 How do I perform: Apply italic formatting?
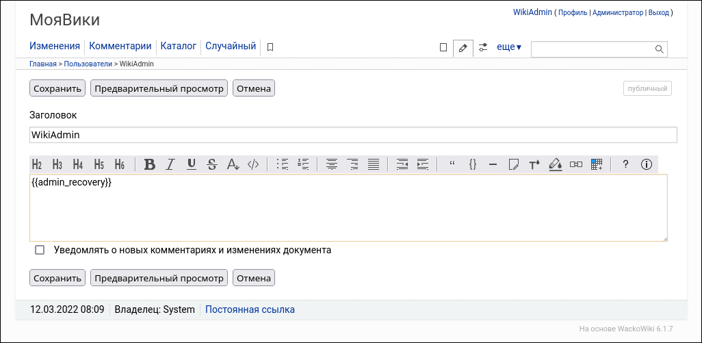[x=170, y=164]
